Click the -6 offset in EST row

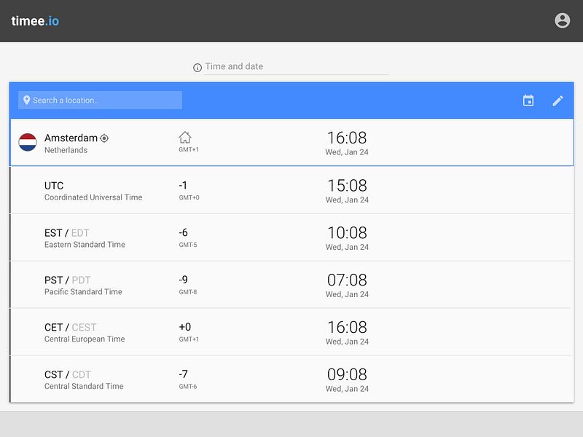point(184,232)
